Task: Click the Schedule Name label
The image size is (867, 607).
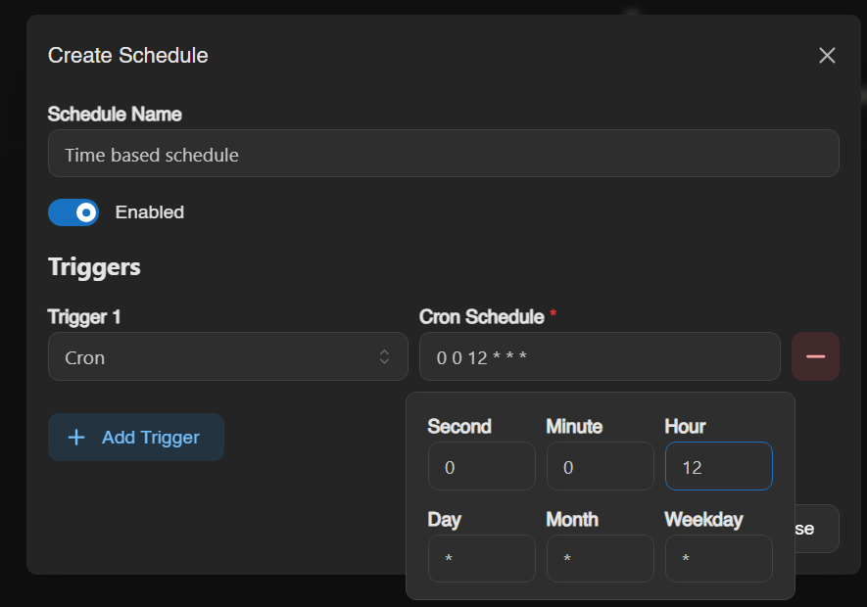Action: click(x=115, y=114)
